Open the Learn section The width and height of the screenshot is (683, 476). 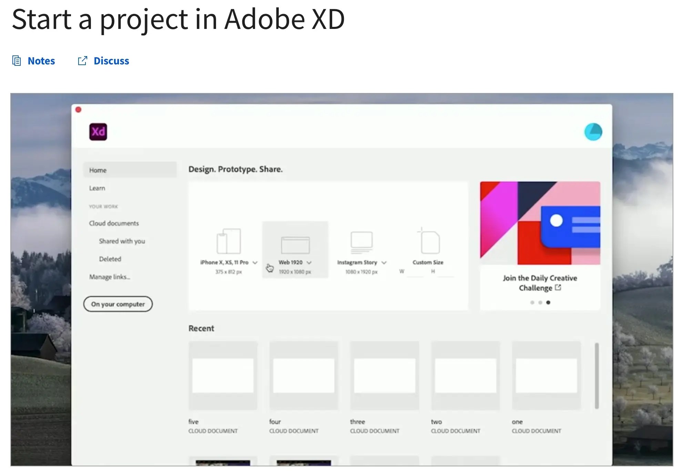(x=97, y=188)
